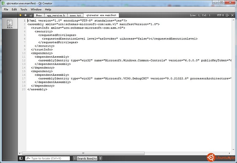
Task: Open the UTF-8 encoding selector
Action: coord(221,15)
